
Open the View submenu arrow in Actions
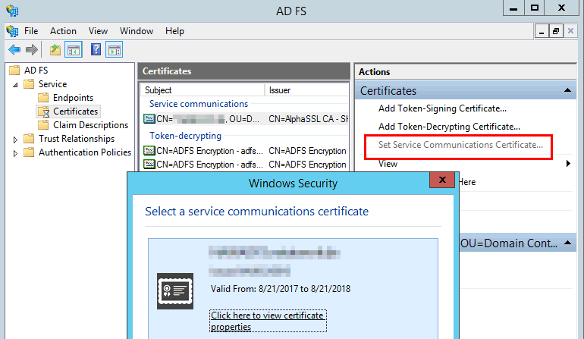click(x=568, y=164)
